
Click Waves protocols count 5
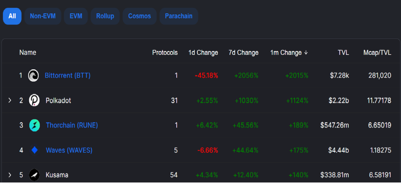point(176,150)
